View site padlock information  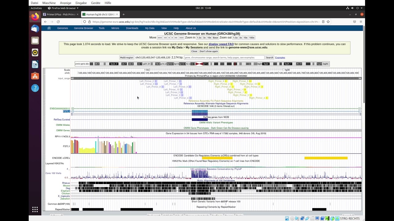click(90, 22)
